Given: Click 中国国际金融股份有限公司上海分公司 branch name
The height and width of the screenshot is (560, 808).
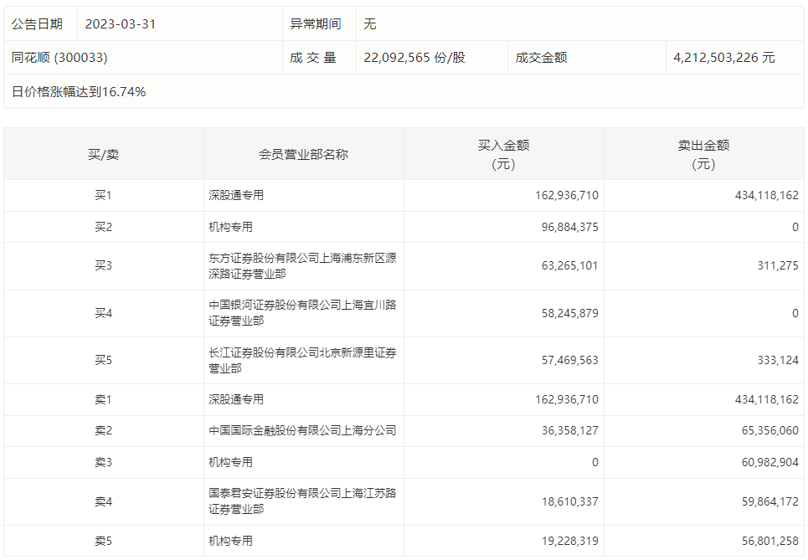Looking at the screenshot, I should pos(302,431).
